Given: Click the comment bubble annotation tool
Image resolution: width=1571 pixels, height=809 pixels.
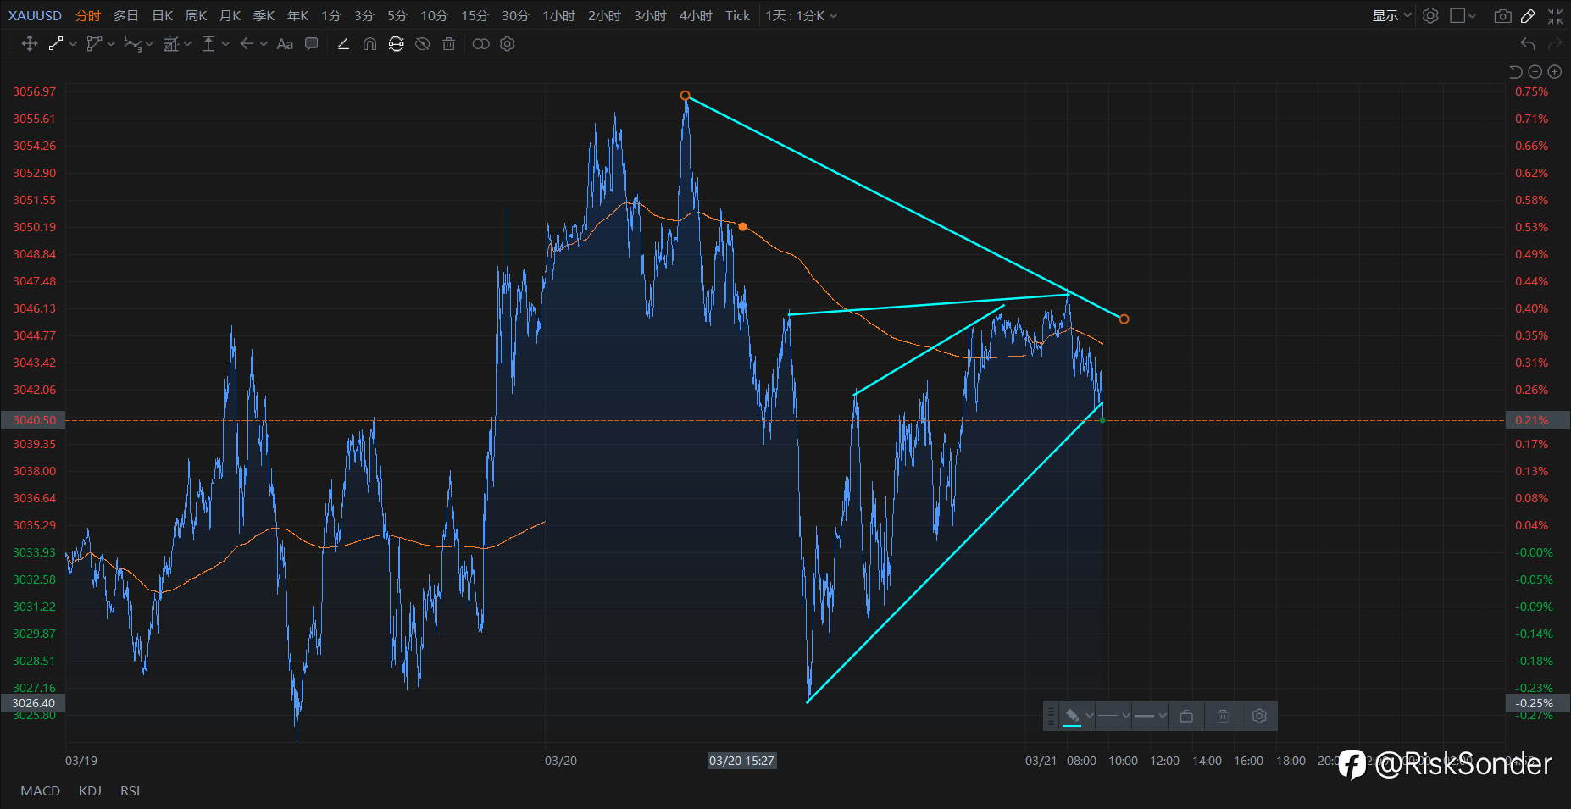Looking at the screenshot, I should coord(312,44).
